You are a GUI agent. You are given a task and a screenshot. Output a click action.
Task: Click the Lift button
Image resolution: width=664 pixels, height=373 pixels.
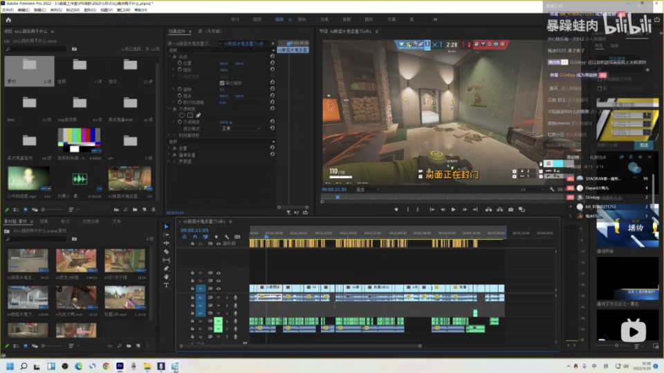click(x=489, y=209)
